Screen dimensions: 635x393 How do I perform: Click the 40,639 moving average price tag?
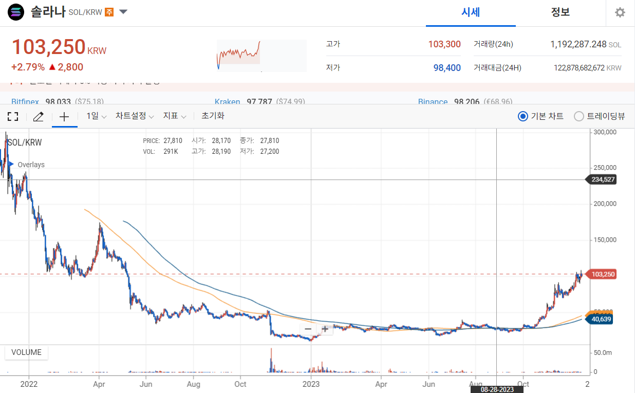click(599, 319)
